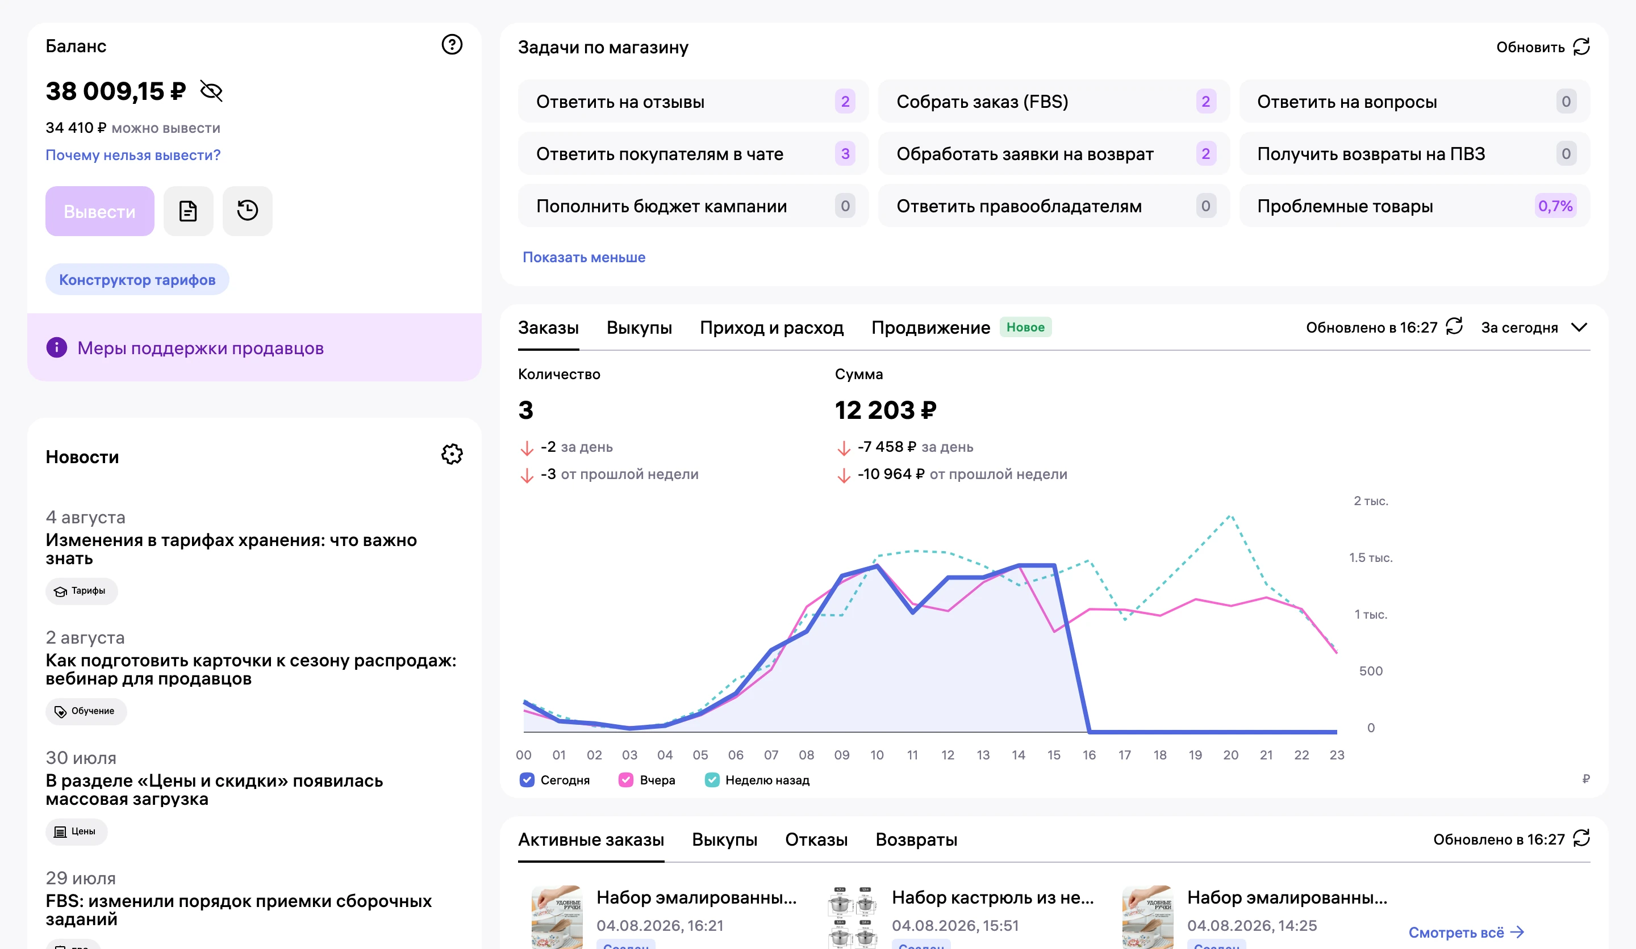This screenshot has width=1636, height=949.
Task: Open the Меры поддержки продавцов link
Action: pos(201,348)
